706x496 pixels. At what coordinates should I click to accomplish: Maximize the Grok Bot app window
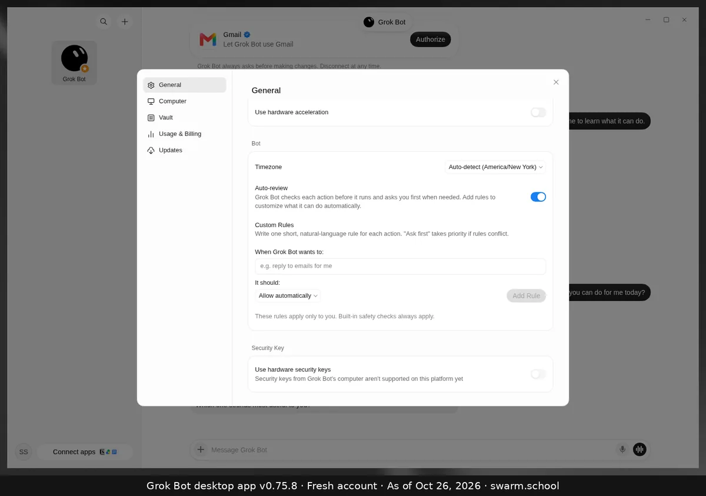coord(666,20)
